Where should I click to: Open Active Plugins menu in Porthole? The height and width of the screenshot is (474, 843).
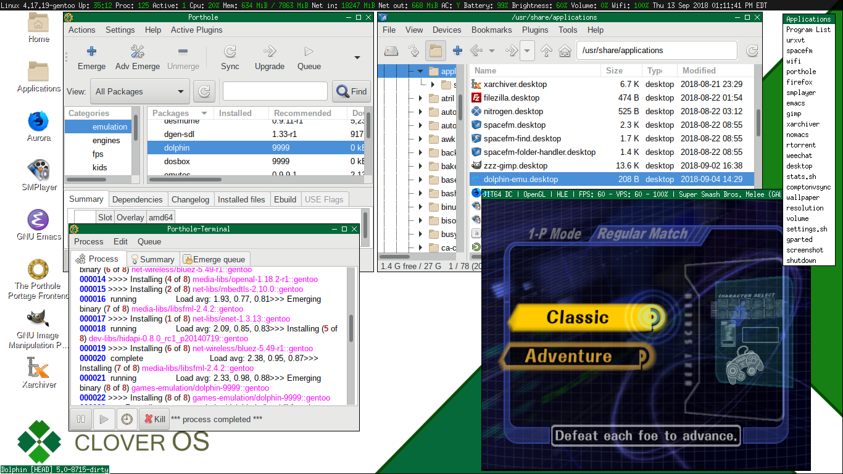197,30
